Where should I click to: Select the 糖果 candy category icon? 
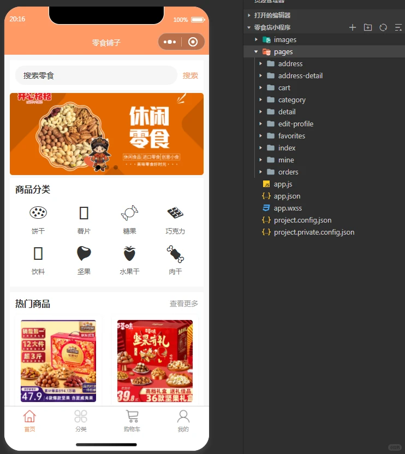[x=129, y=213]
